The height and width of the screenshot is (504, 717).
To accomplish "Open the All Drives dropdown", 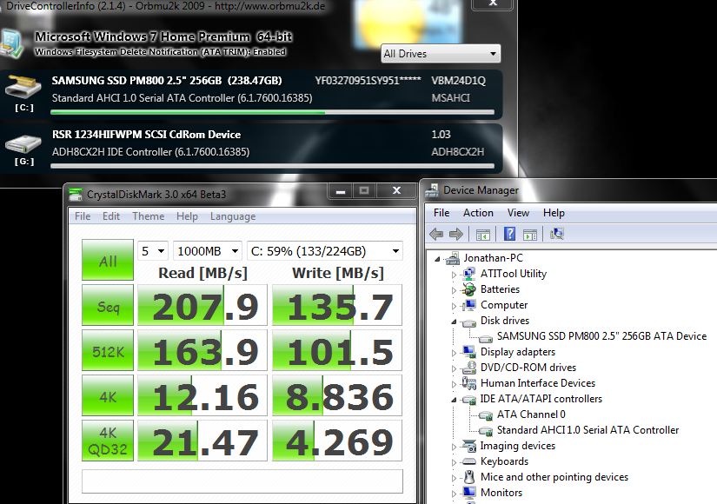I will pos(441,54).
